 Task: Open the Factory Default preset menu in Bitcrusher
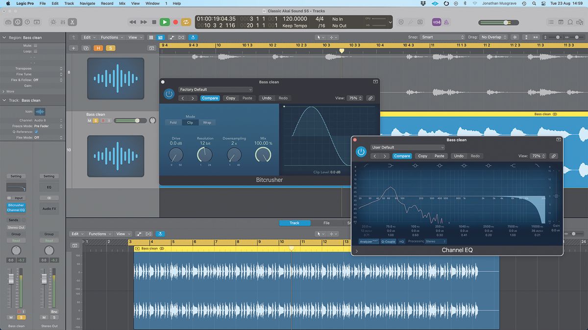coord(216,89)
